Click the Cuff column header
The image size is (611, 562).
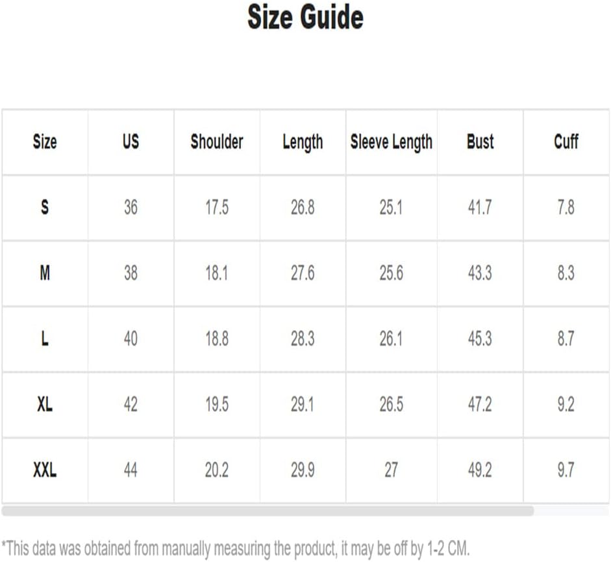(566, 142)
